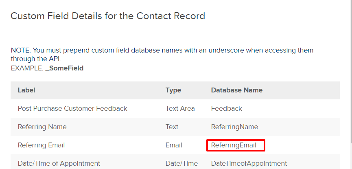Select the Referring Name label cell

(x=42, y=127)
